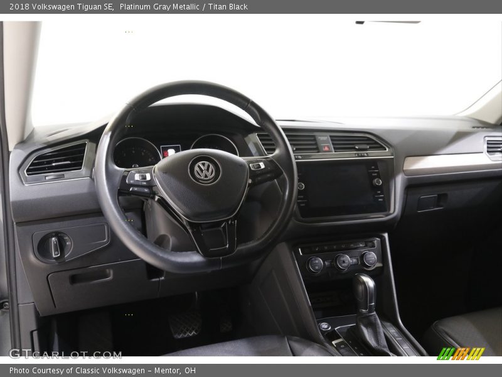The width and height of the screenshot is (502, 377).
Task: Click the infotainment tuning knob on right
Action: click(378, 182)
